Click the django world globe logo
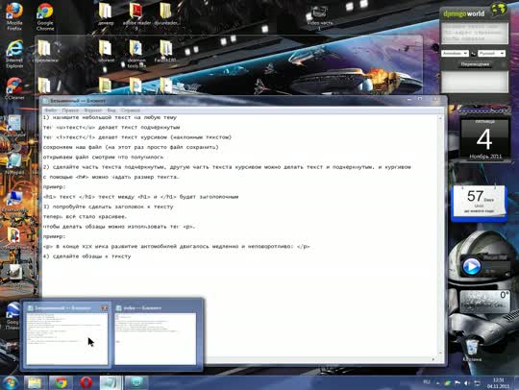This screenshot has width=519, height=390. click(x=499, y=10)
